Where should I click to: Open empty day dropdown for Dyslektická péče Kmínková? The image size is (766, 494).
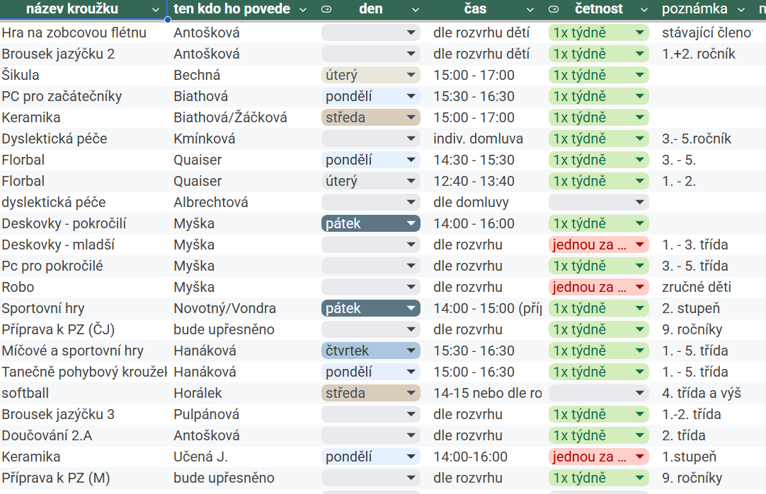pyautogui.click(x=371, y=139)
